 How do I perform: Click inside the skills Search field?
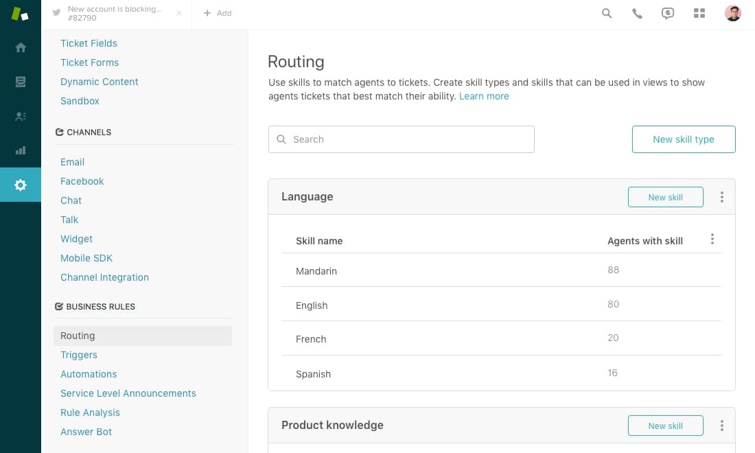[x=401, y=139]
